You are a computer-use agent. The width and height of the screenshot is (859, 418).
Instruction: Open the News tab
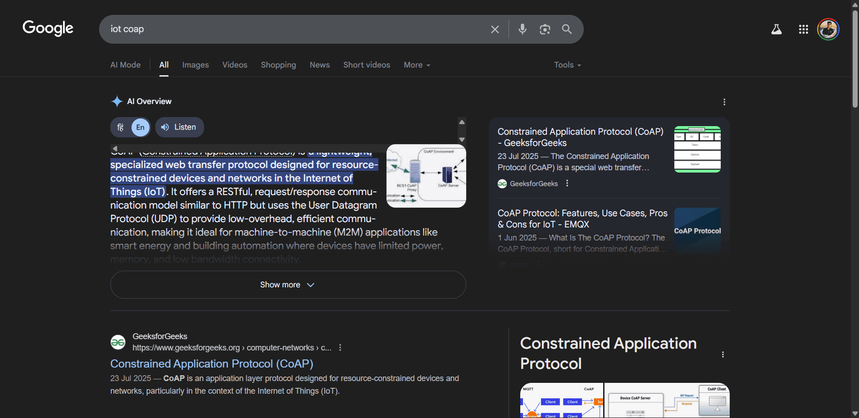[320, 65]
